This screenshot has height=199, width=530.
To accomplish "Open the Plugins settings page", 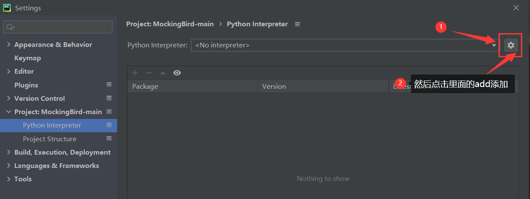I will point(26,85).
